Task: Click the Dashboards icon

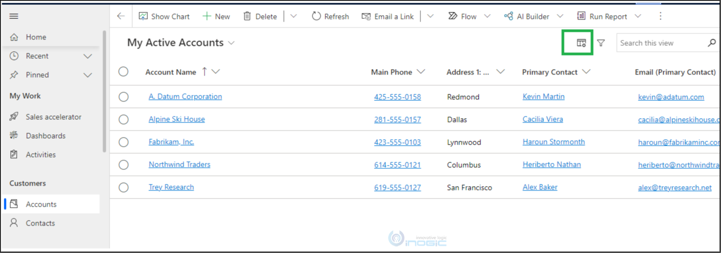Action: [x=15, y=135]
